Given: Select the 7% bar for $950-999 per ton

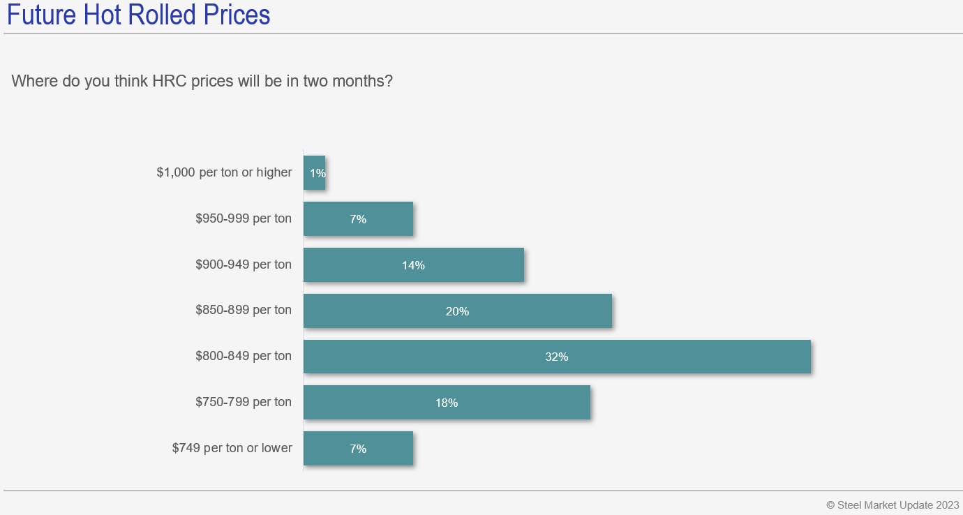Looking at the screenshot, I should click(x=358, y=219).
